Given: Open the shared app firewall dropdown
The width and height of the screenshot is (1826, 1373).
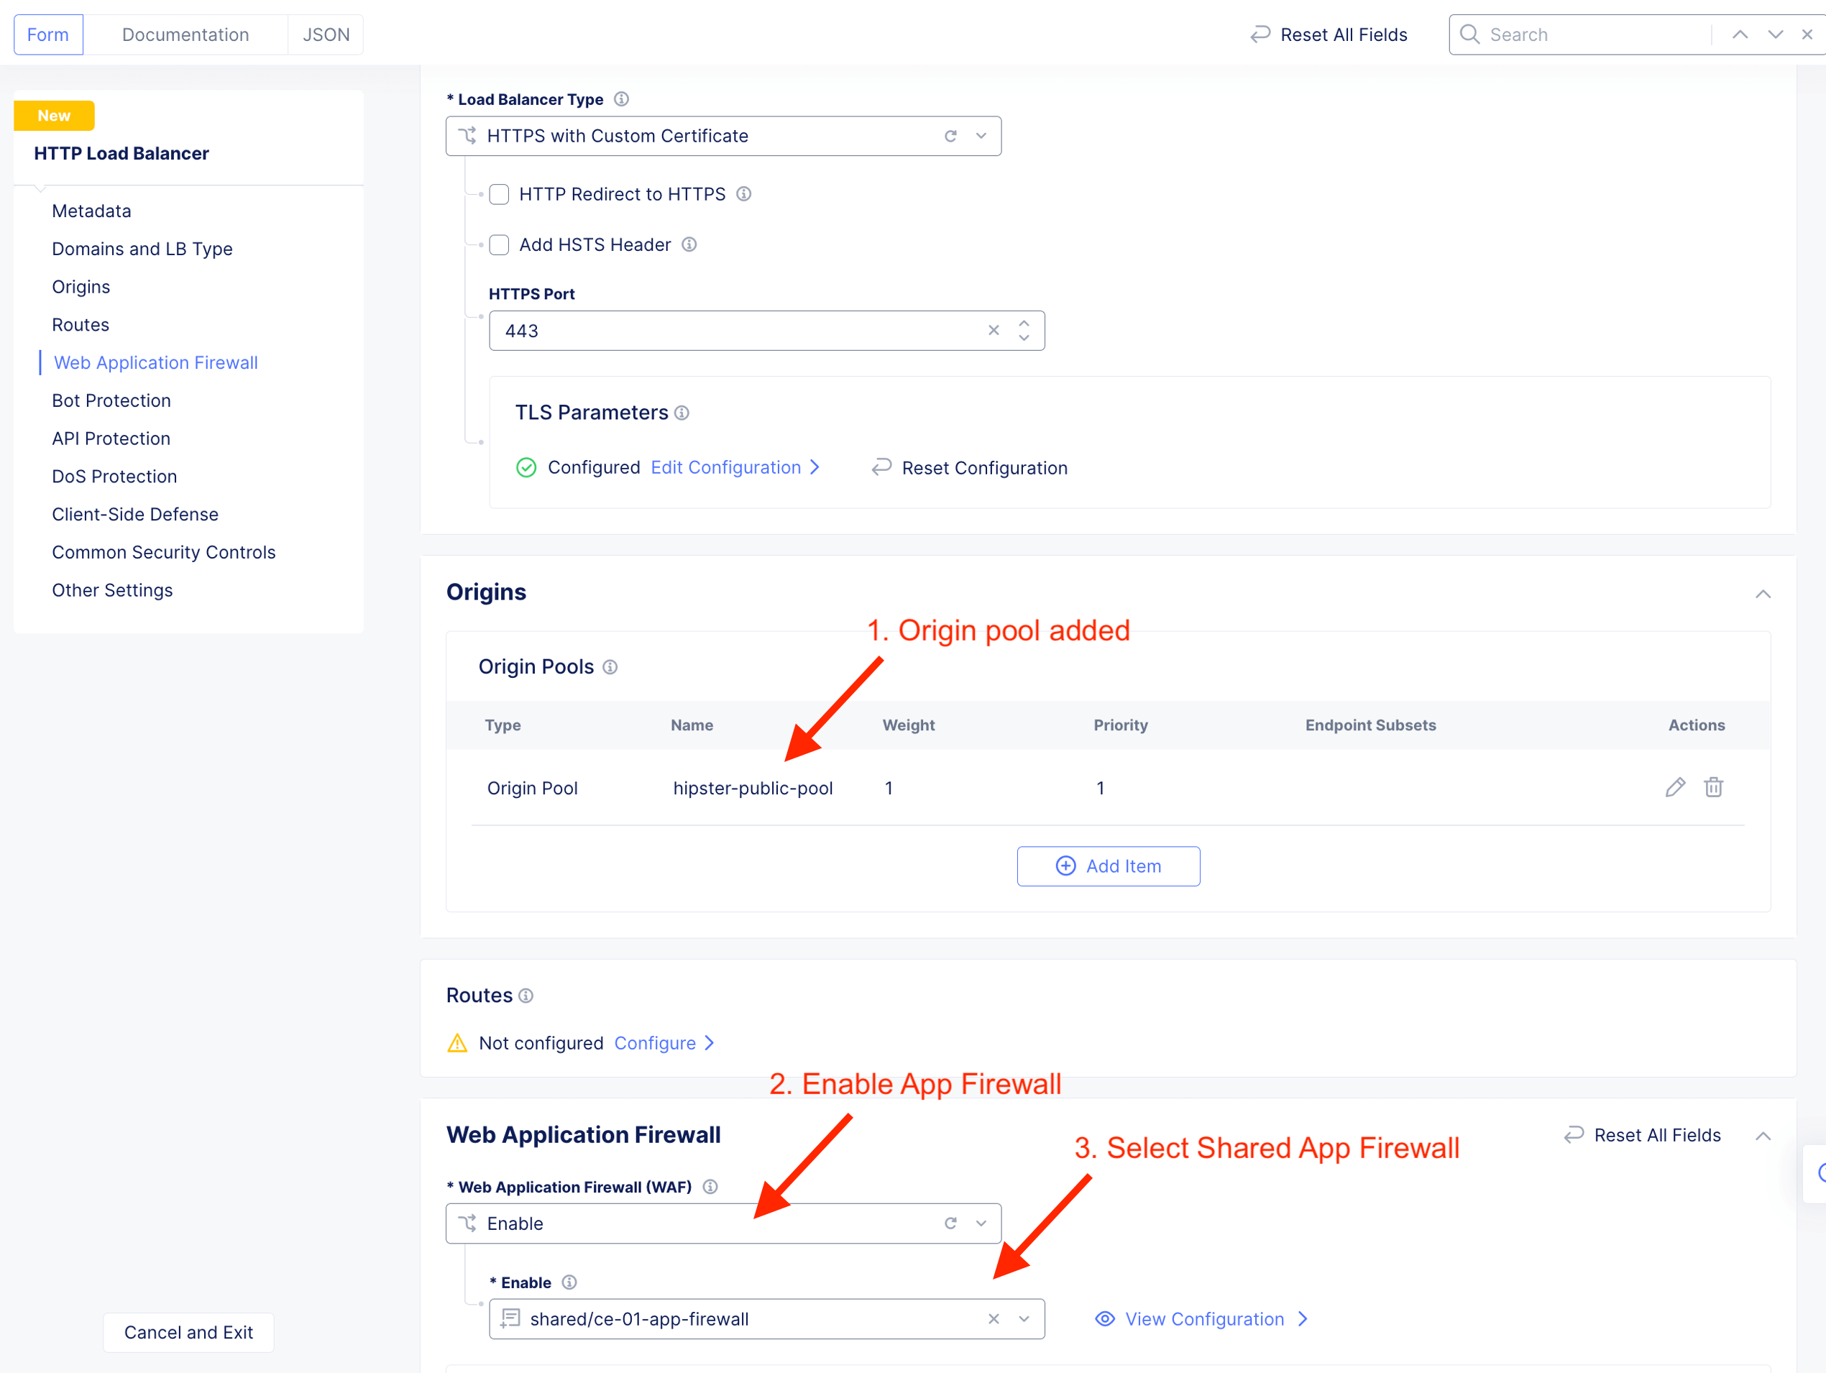Looking at the screenshot, I should [1024, 1318].
